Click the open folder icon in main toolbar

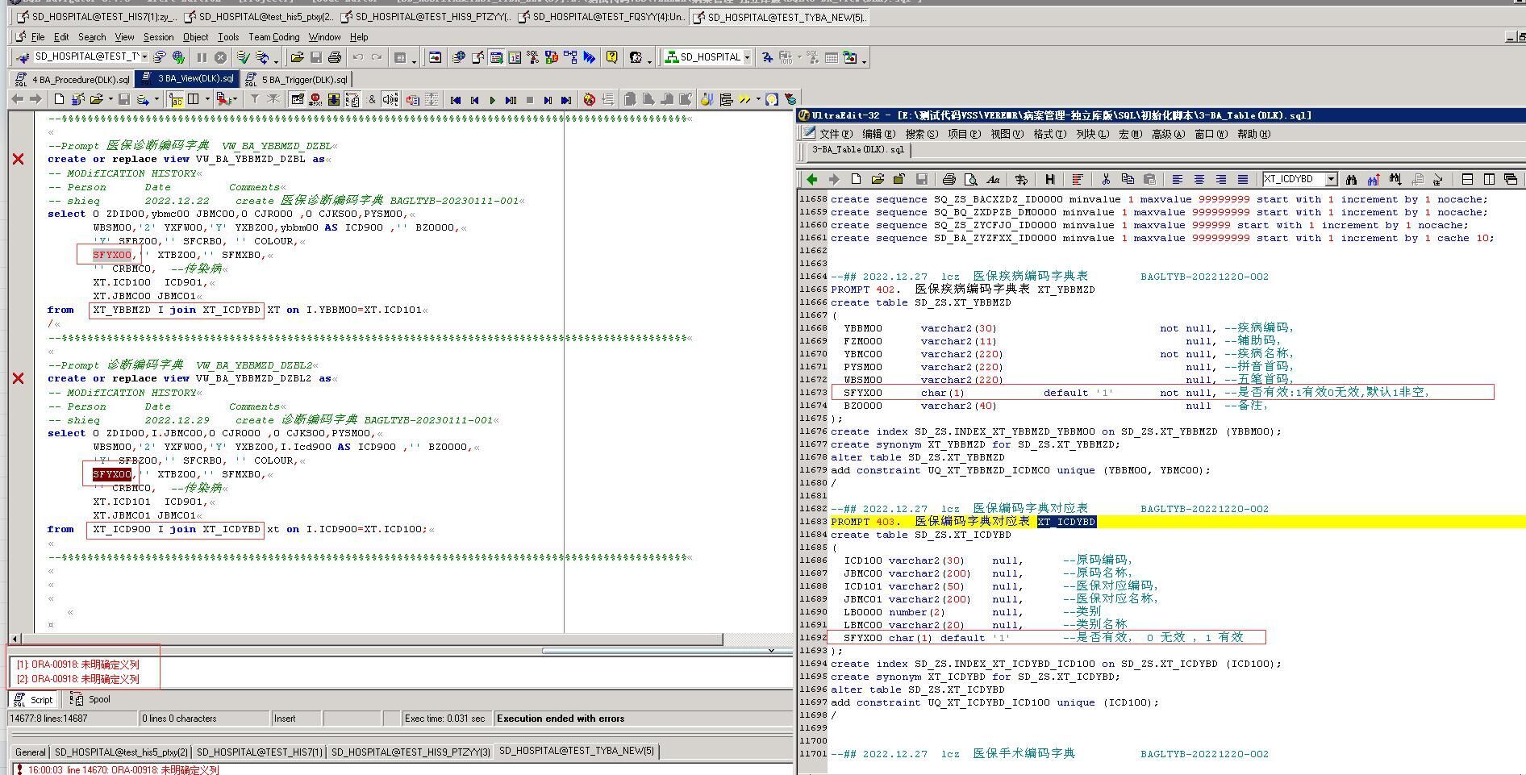point(297,57)
